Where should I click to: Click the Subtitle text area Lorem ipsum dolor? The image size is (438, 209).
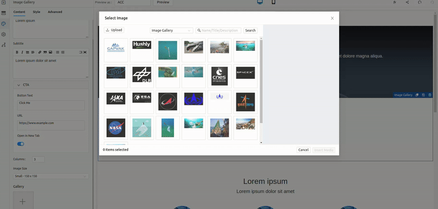51,67
